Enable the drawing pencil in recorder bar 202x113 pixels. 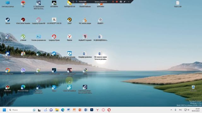(x=124, y=2)
